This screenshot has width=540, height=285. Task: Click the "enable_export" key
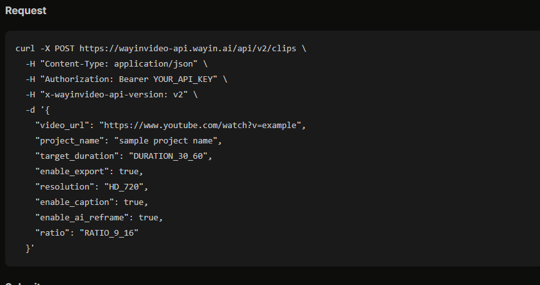coord(72,172)
